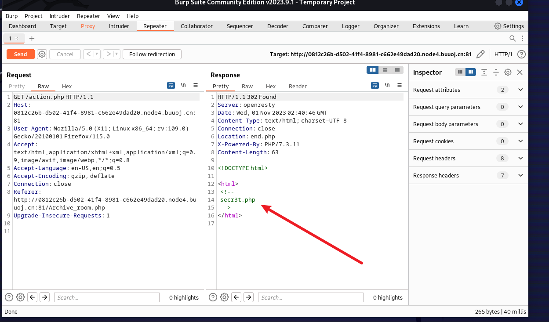
Task: Click the Cancel button
Action: coord(65,54)
